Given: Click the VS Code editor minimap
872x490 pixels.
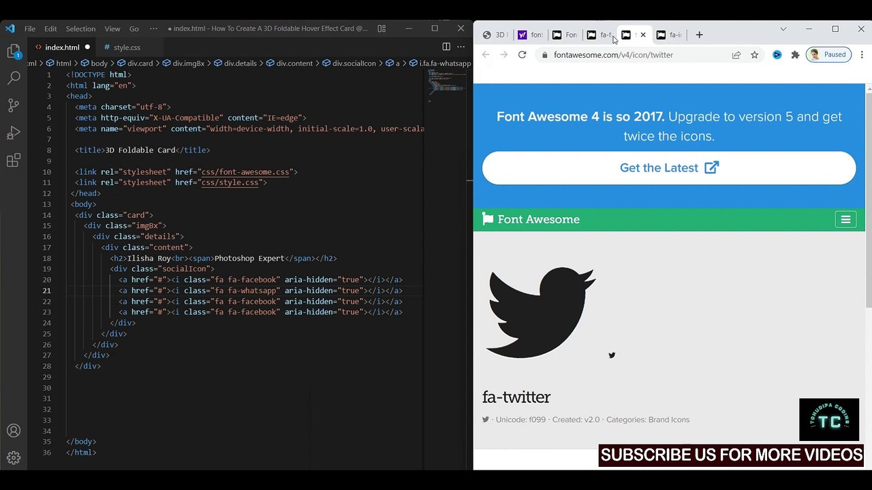Looking at the screenshot, I should (446, 85).
